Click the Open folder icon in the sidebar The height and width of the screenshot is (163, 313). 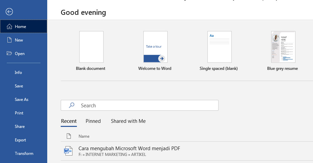9,53
